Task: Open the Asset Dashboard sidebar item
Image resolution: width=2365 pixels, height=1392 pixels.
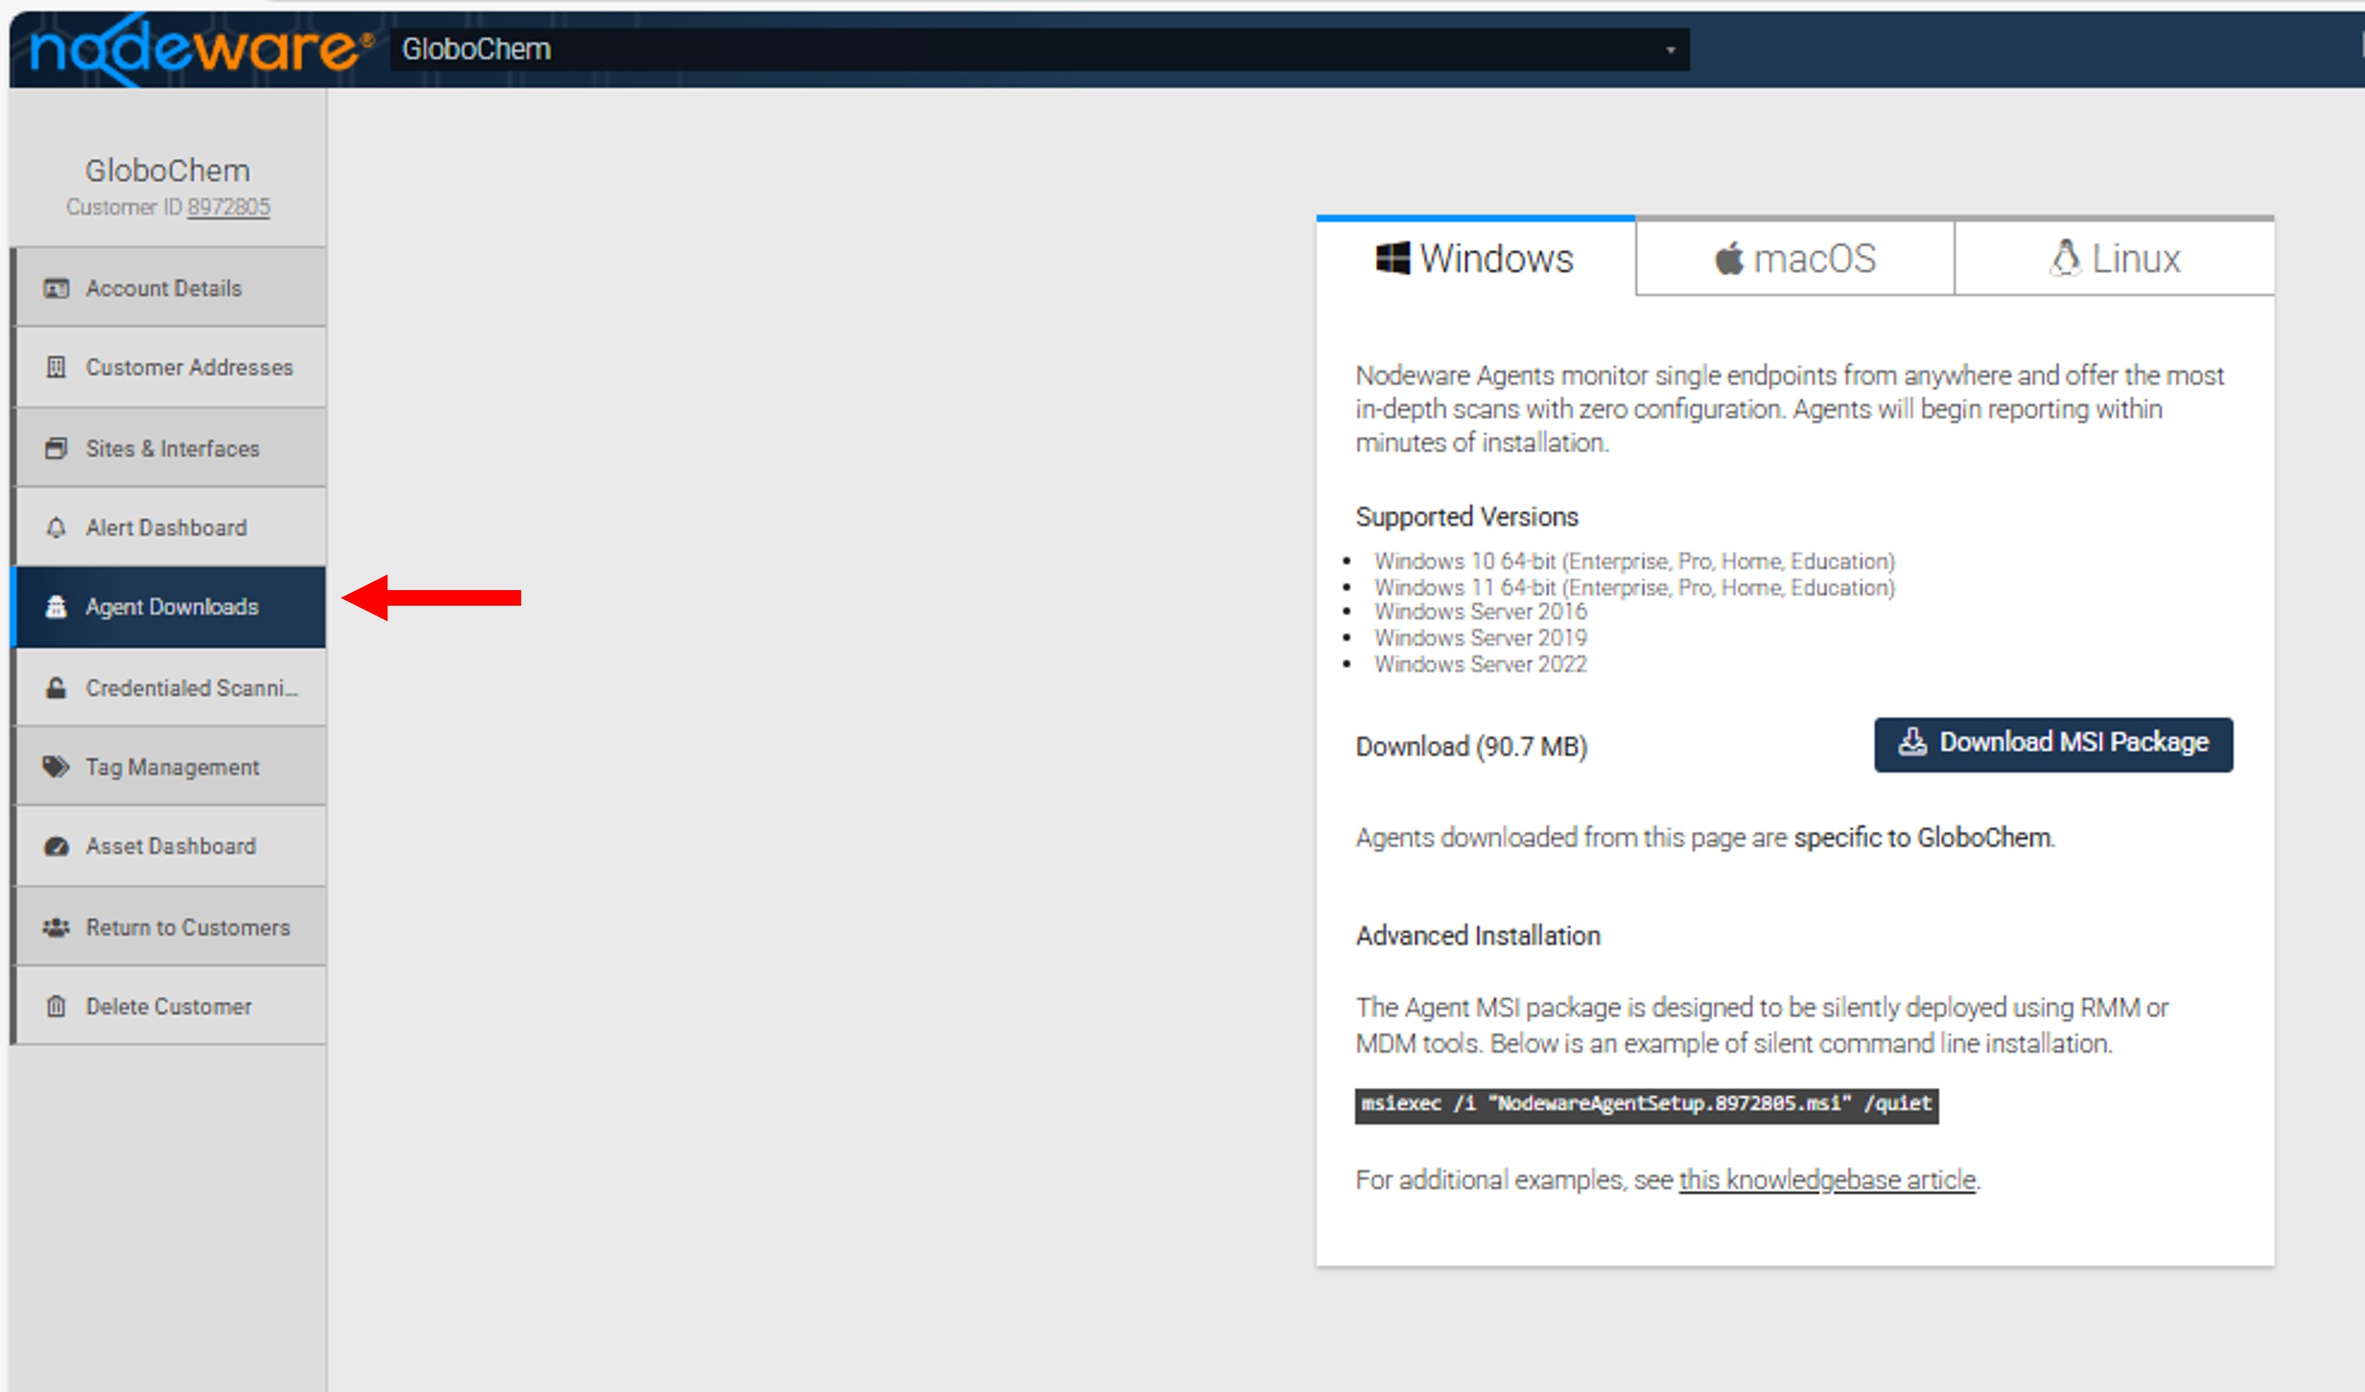Action: coord(169,846)
